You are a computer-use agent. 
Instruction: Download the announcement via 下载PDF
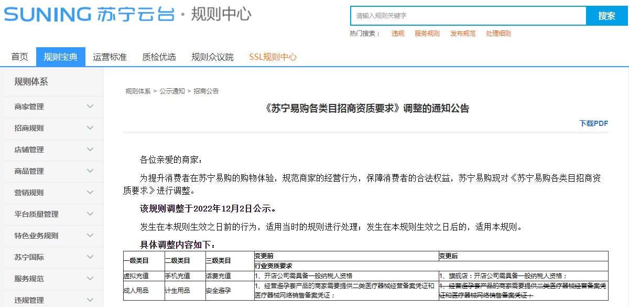click(594, 123)
